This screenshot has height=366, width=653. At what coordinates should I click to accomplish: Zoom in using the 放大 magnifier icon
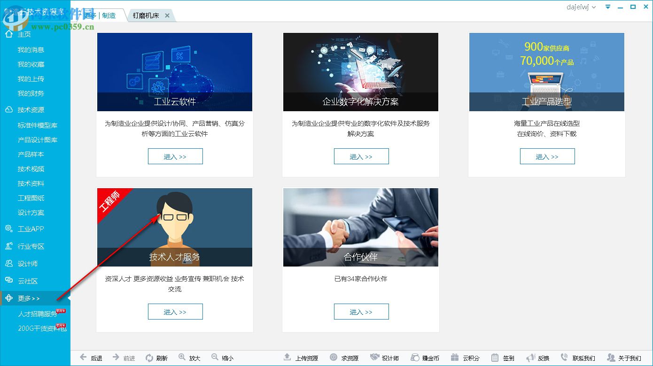(189, 357)
